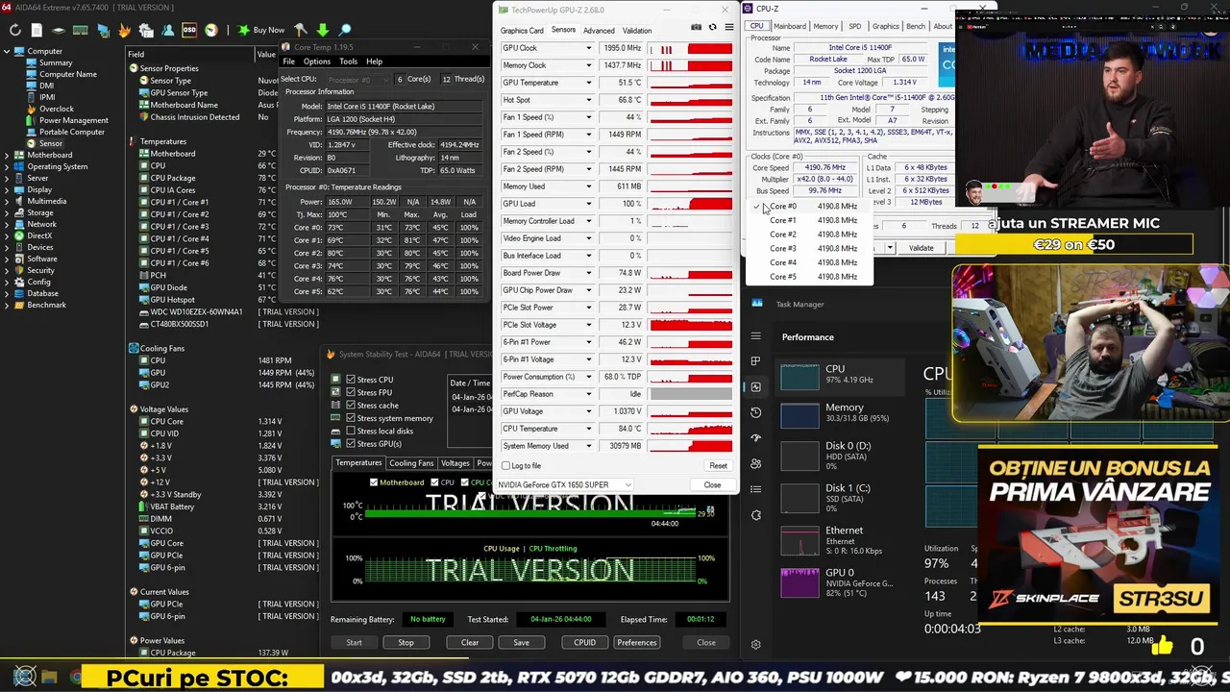This screenshot has height=692, width=1230.
Task: Click Clear button in stability test
Action: click(x=469, y=642)
